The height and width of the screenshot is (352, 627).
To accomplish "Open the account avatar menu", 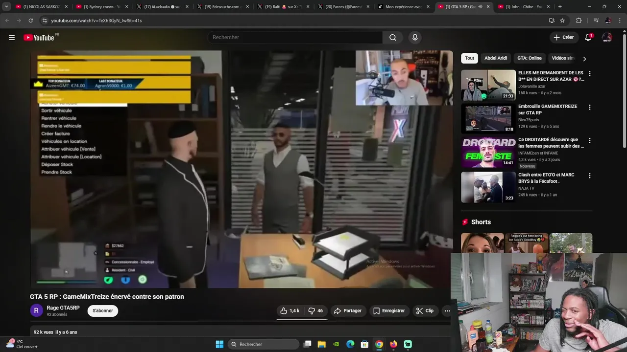I will [607, 38].
